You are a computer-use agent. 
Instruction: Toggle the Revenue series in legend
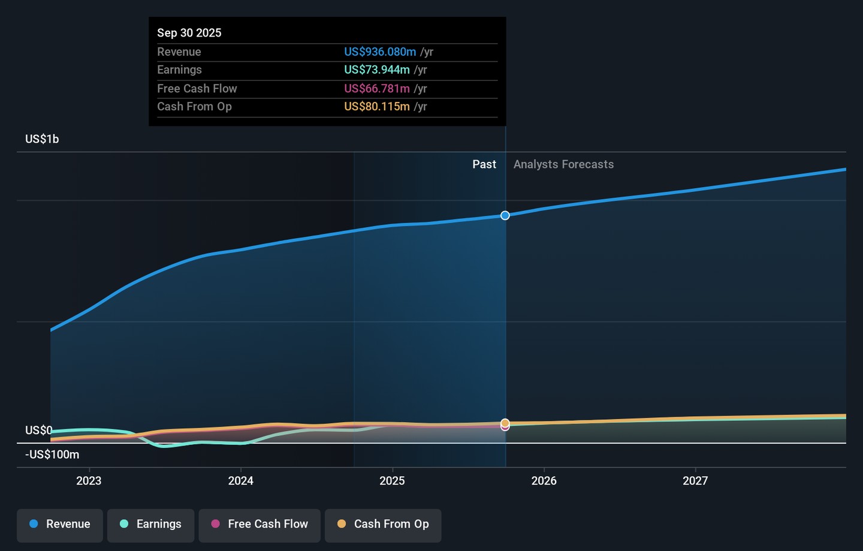coord(60,525)
